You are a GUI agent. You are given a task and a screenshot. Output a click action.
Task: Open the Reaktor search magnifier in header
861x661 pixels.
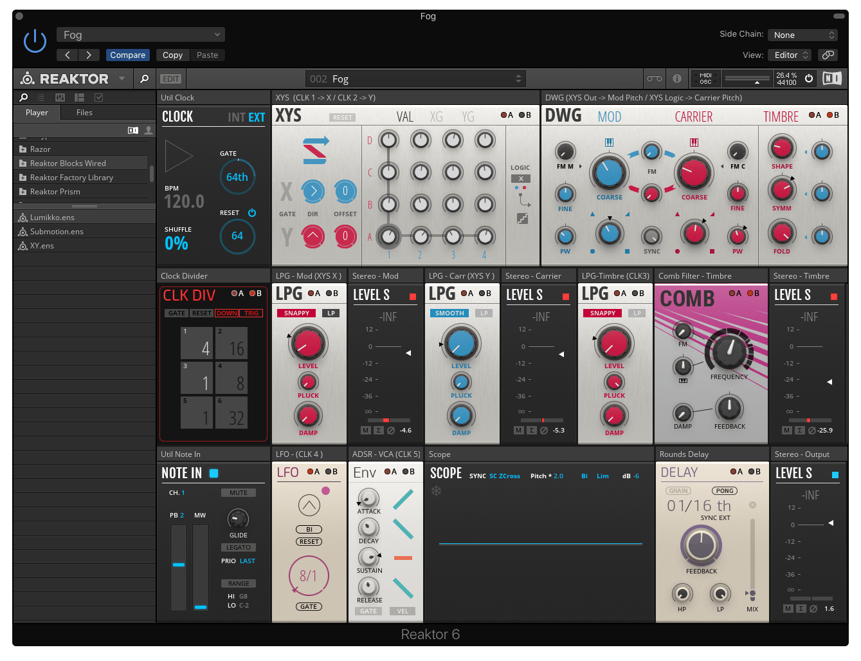144,79
